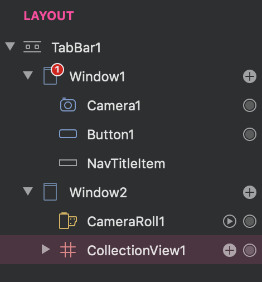
Task: Toggle the circle indicator for CollectionView1
Action: pos(250,250)
